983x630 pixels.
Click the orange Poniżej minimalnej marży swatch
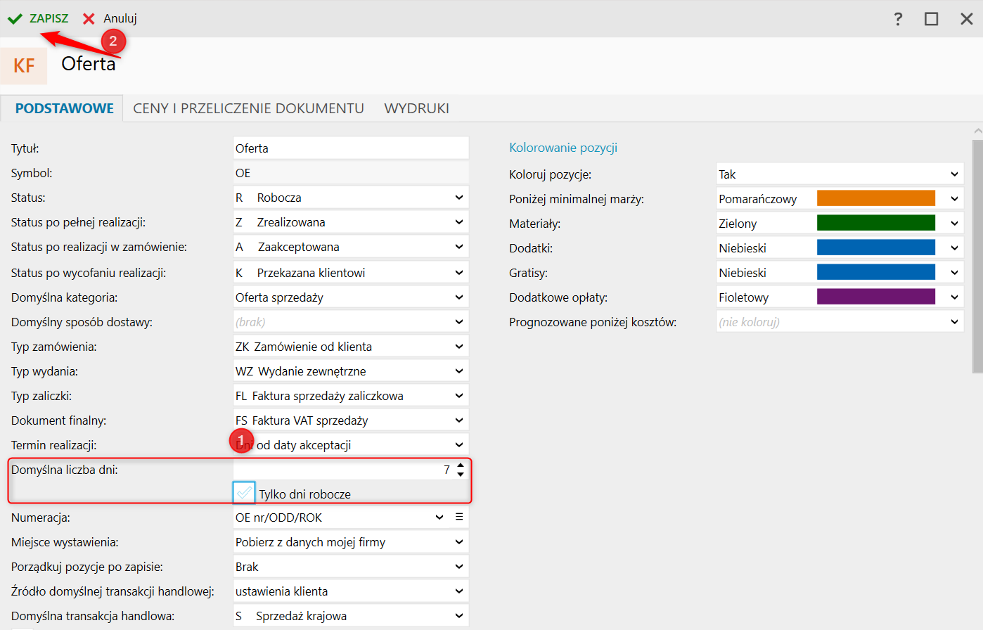tap(875, 199)
